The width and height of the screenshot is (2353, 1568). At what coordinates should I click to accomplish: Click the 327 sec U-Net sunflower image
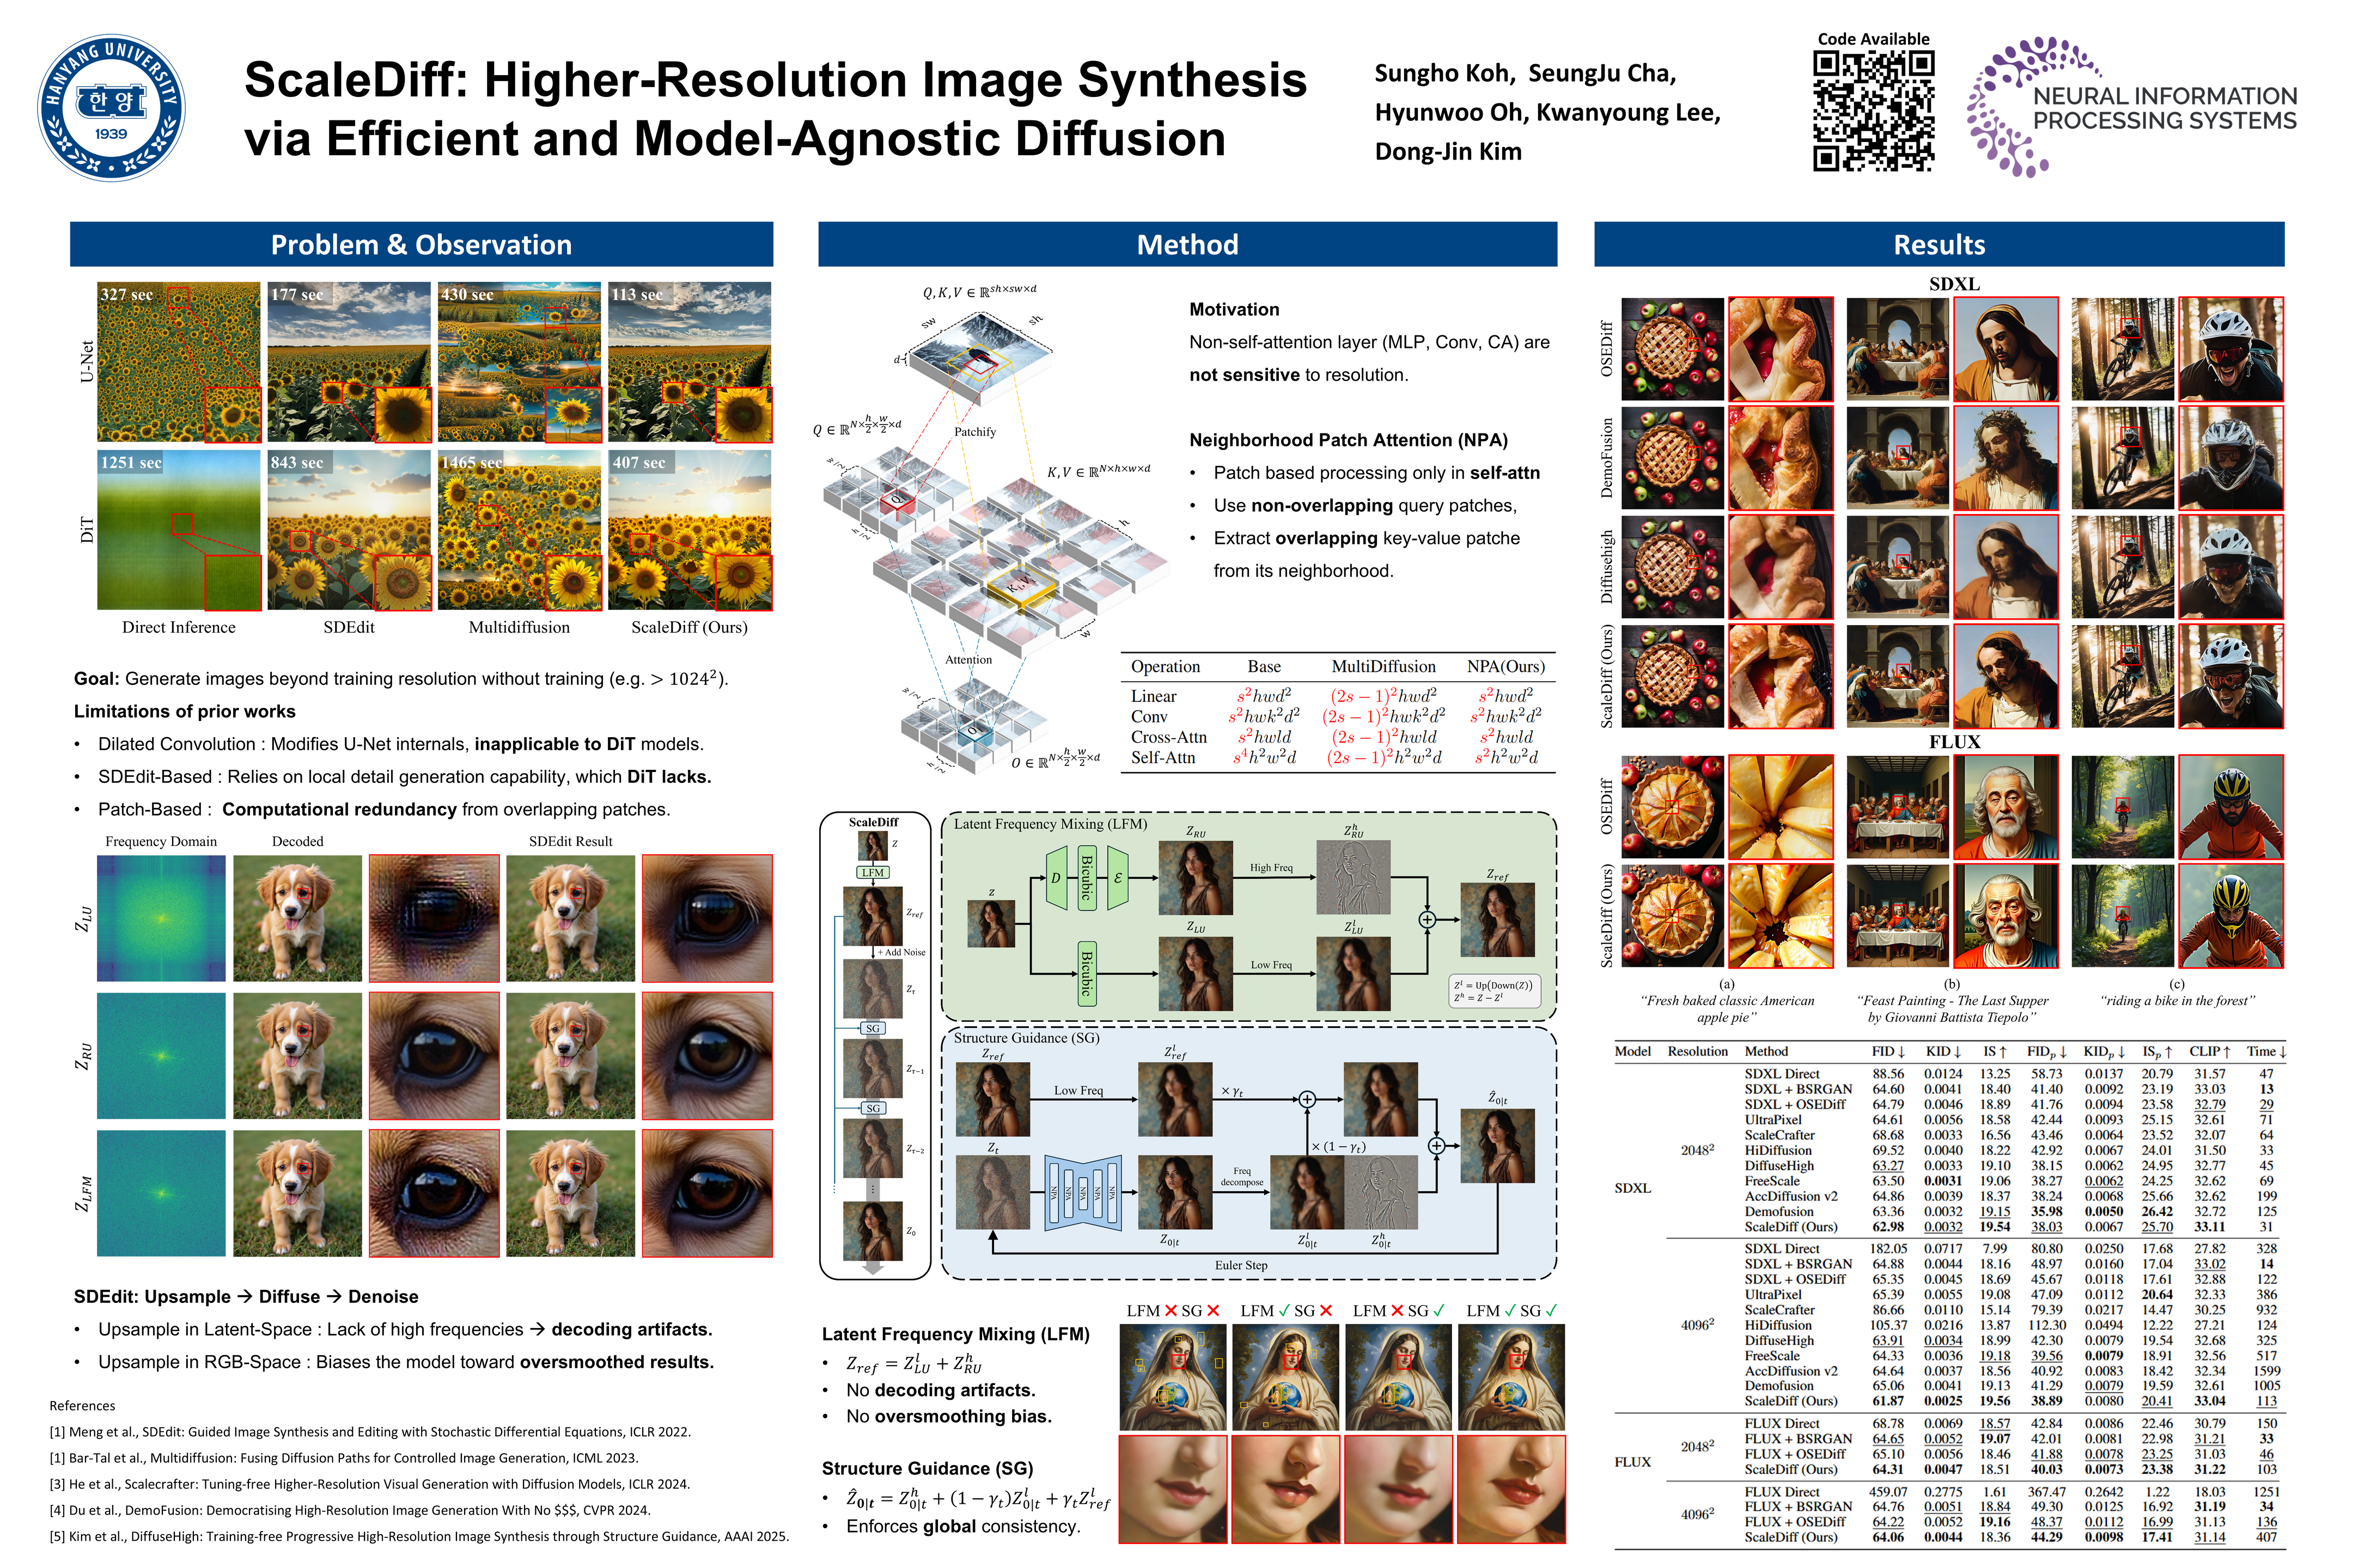179,362
